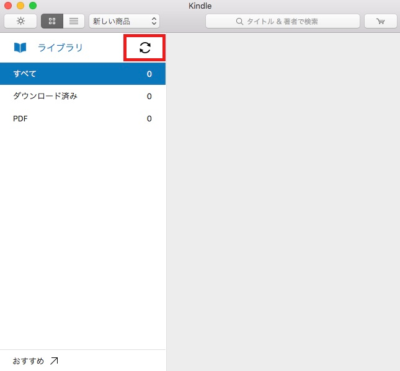Click the sync library refresh icon
Viewport: 400px width, 371px height.
point(145,48)
